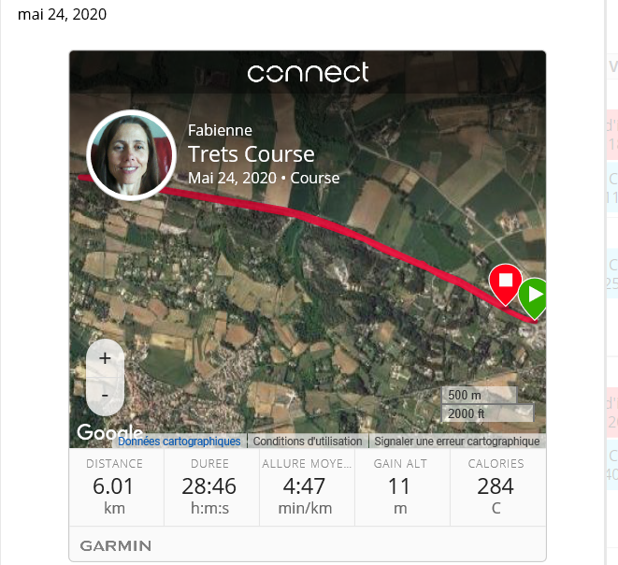618x565 pixels.
Task: Click the 500 m map scale bar
Action: pyautogui.click(x=480, y=395)
